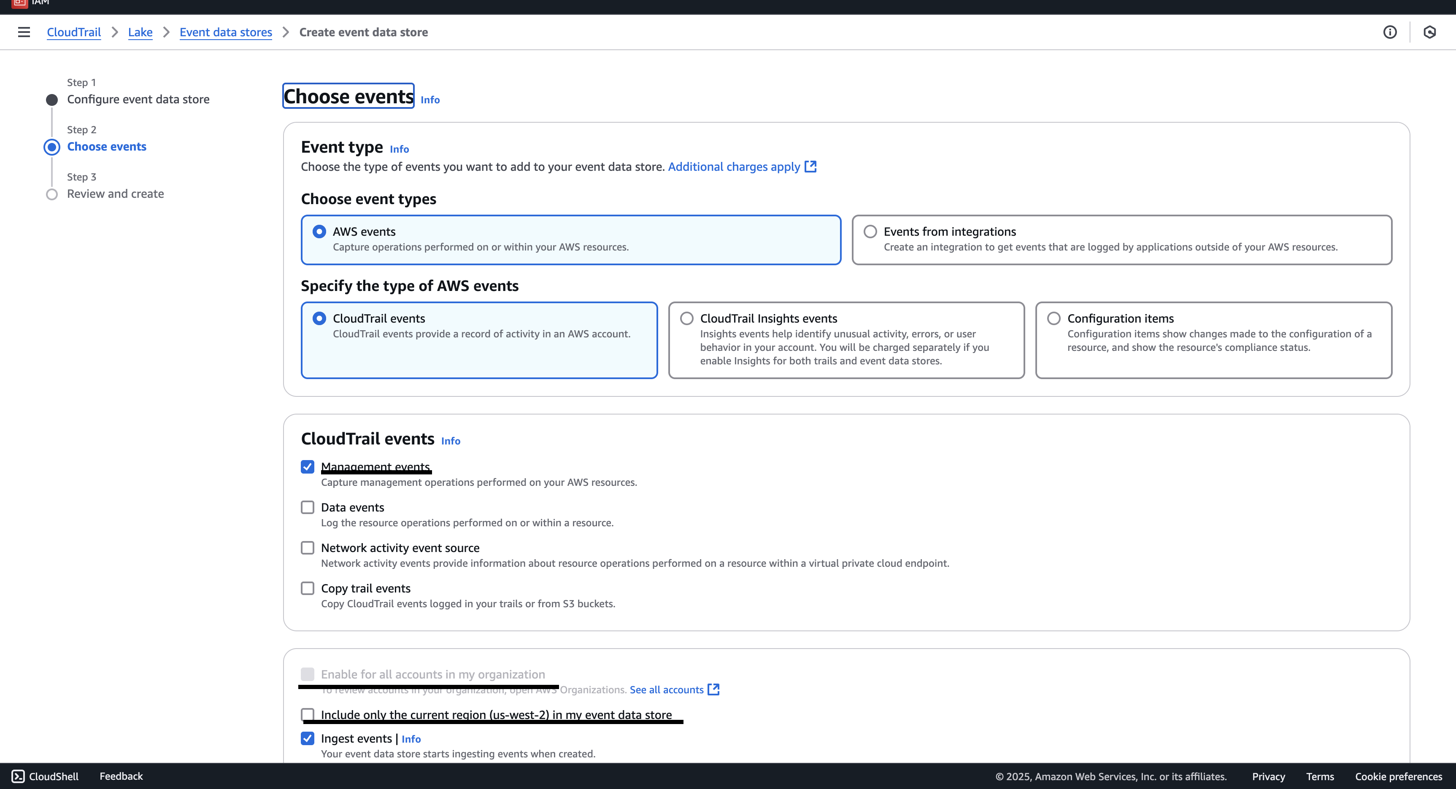Click Feedback in the footer
The height and width of the screenshot is (789, 1456).
coord(121,776)
